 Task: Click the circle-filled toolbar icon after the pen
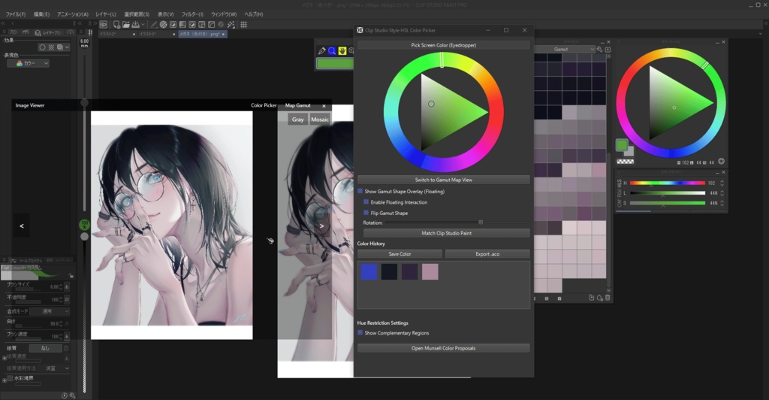163,24
